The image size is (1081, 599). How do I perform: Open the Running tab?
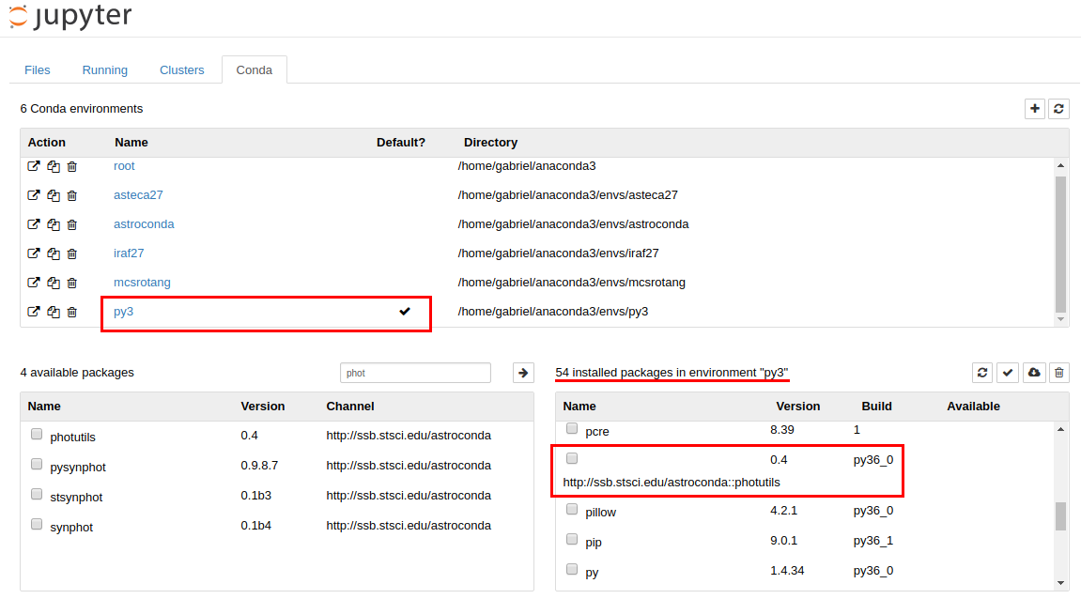[x=105, y=69]
